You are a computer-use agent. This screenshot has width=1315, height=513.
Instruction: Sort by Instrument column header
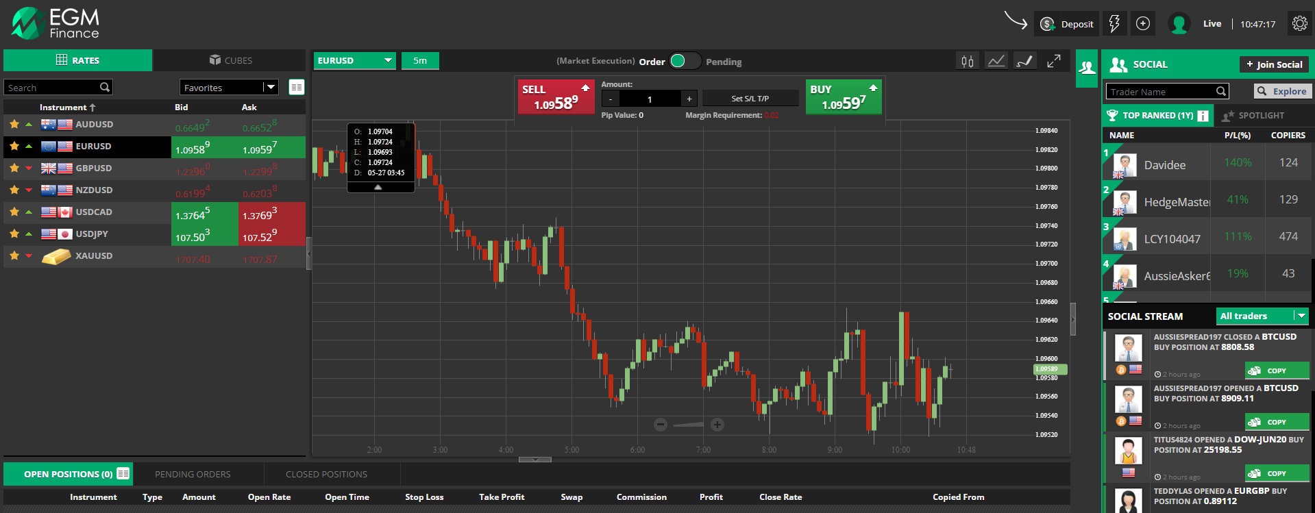coord(67,107)
